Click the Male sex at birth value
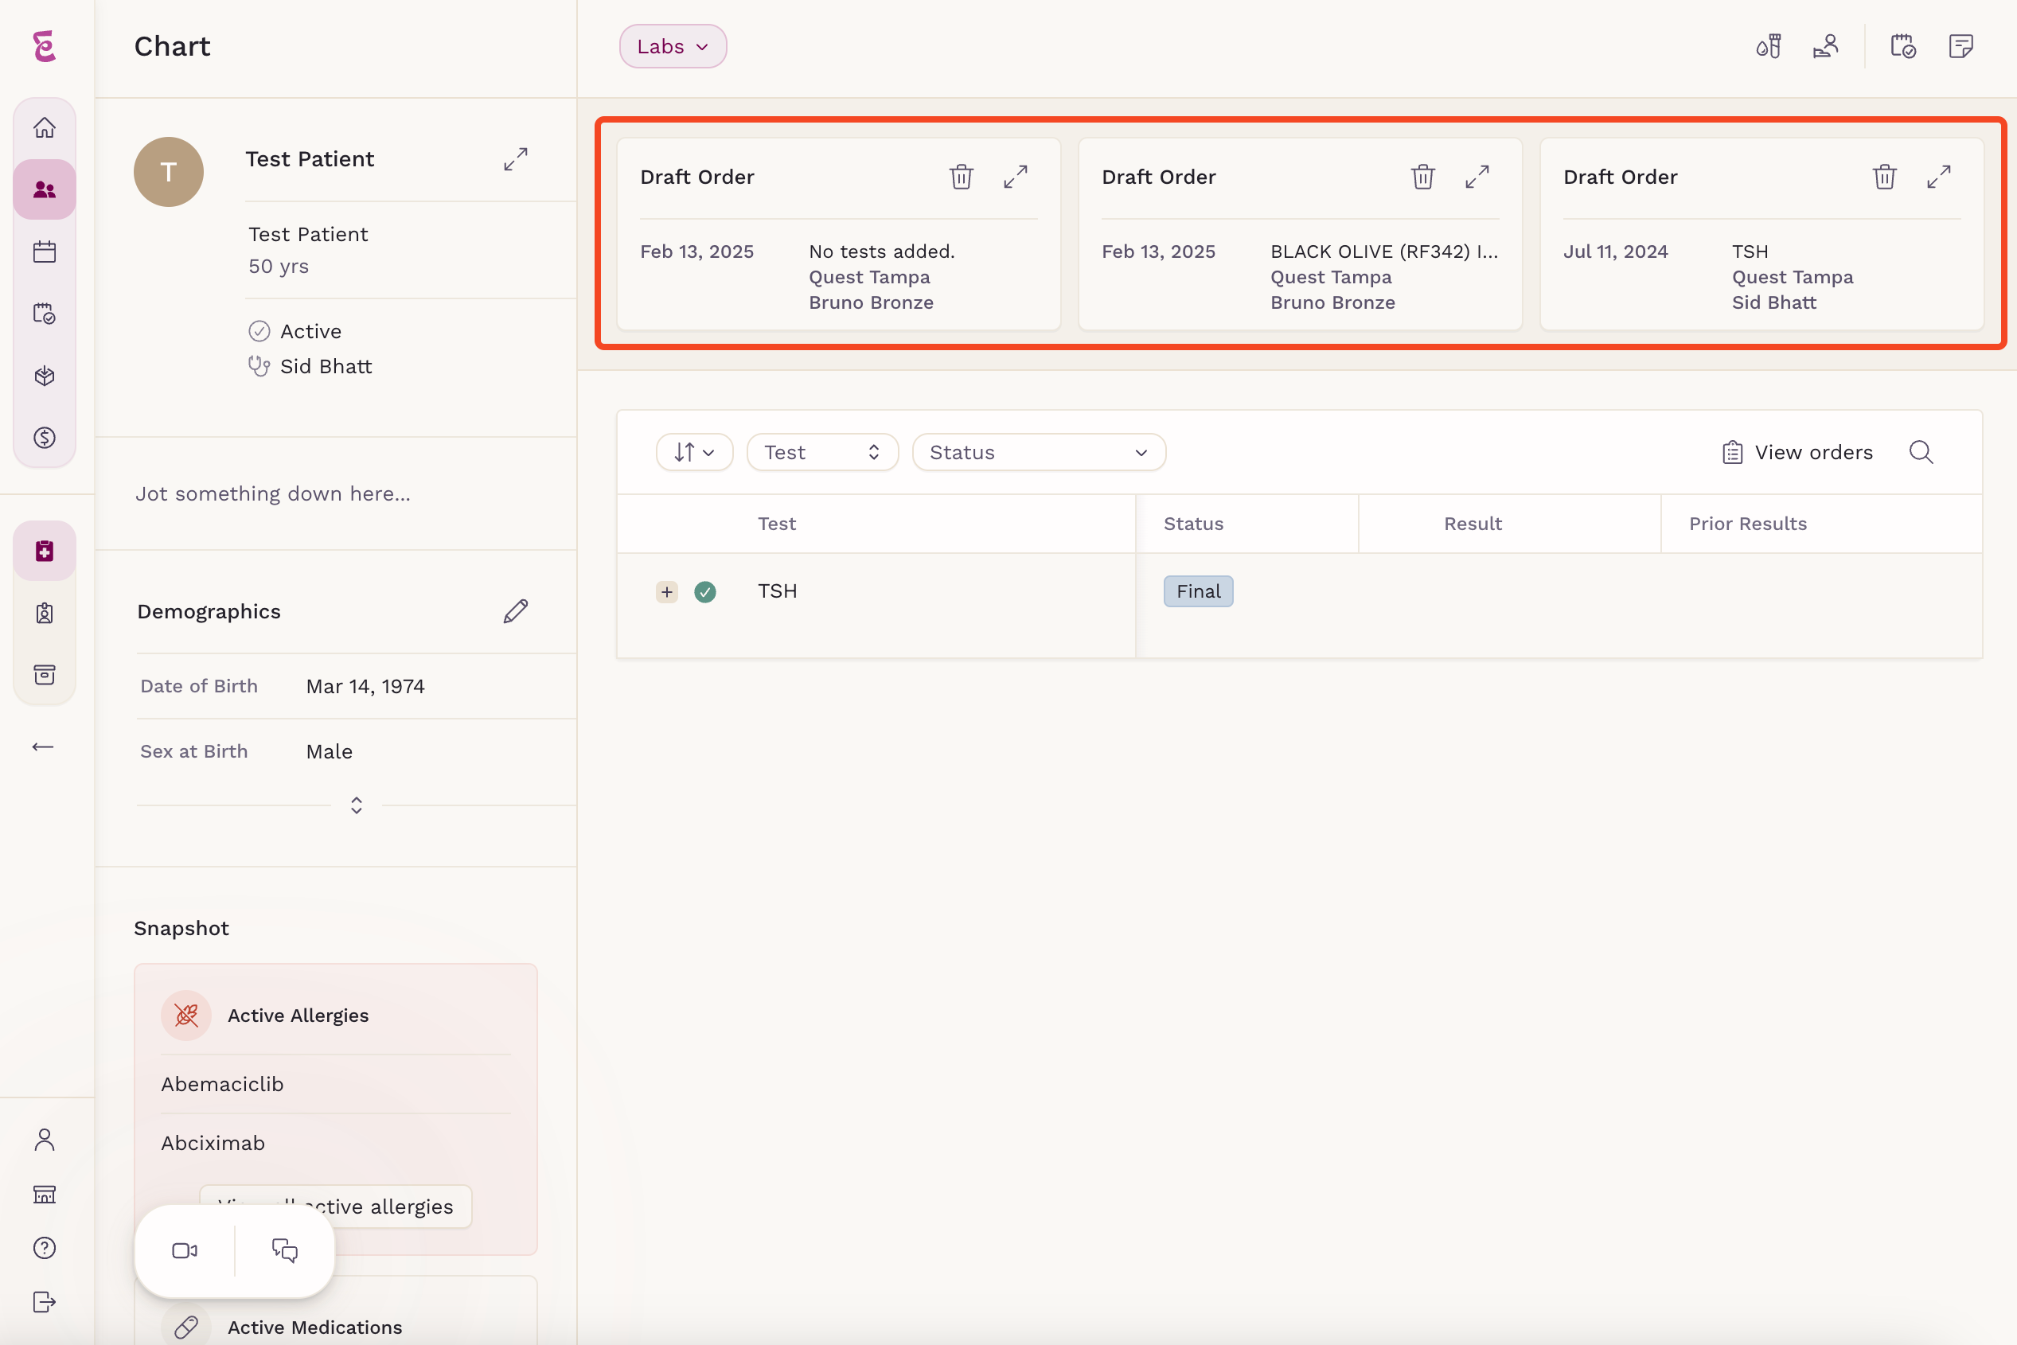 pyautogui.click(x=330, y=751)
